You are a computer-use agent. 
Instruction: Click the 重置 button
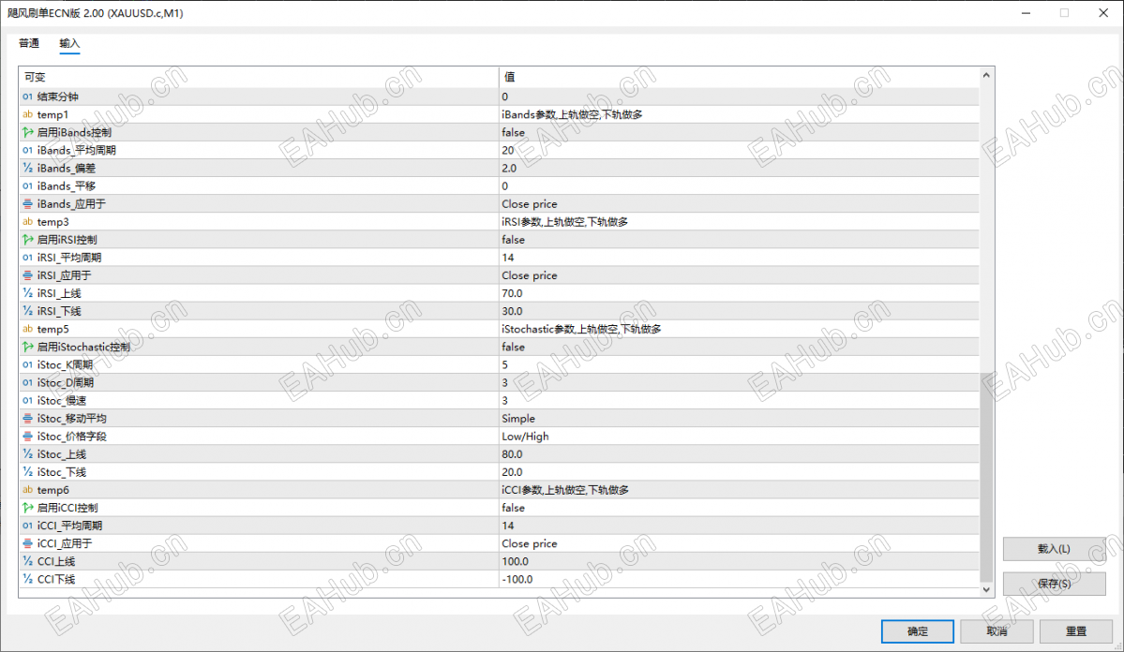1076,631
